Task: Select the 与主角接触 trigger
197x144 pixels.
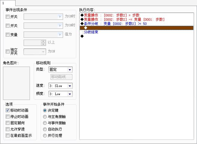Action: click(45, 117)
